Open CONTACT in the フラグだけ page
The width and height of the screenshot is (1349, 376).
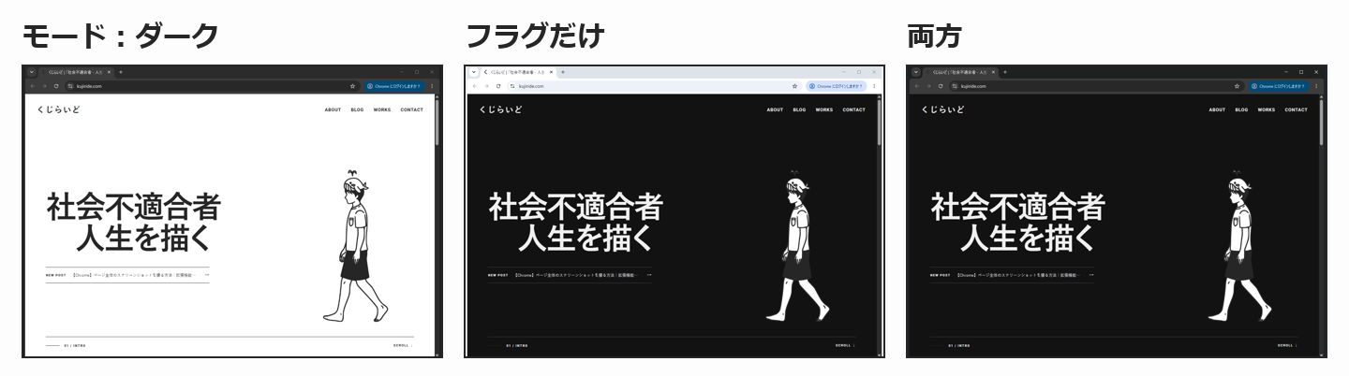point(853,109)
